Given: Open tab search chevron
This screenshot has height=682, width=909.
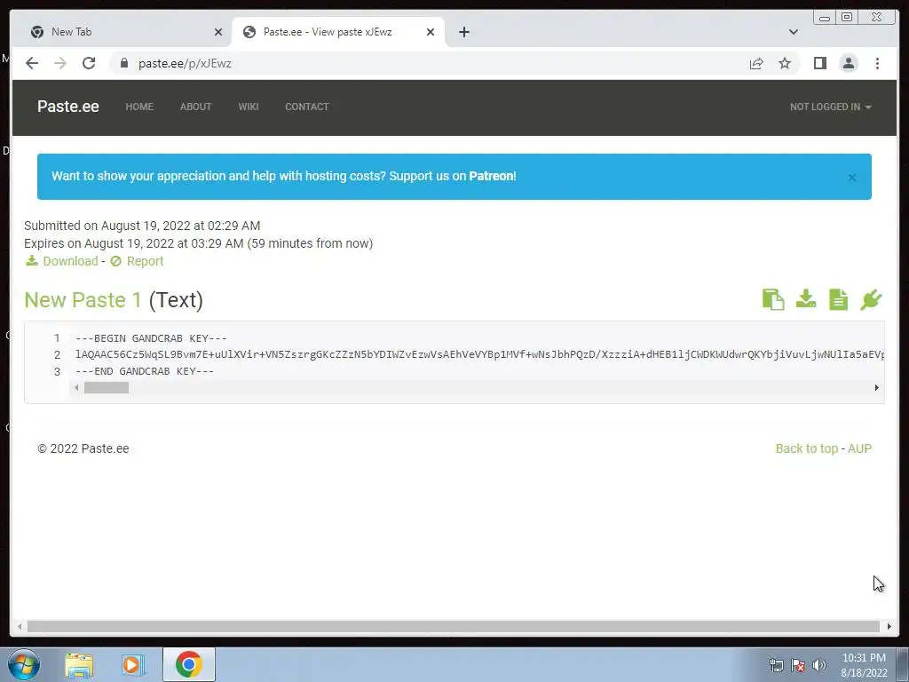Looking at the screenshot, I should 793,32.
